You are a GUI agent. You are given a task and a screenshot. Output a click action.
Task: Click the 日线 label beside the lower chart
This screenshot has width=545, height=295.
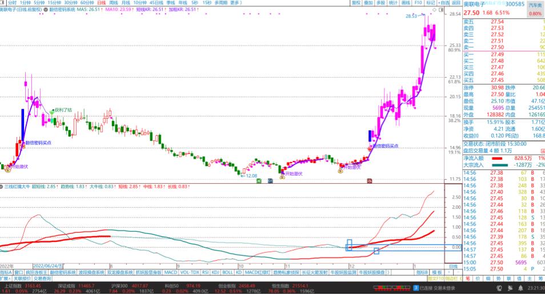[453, 266]
